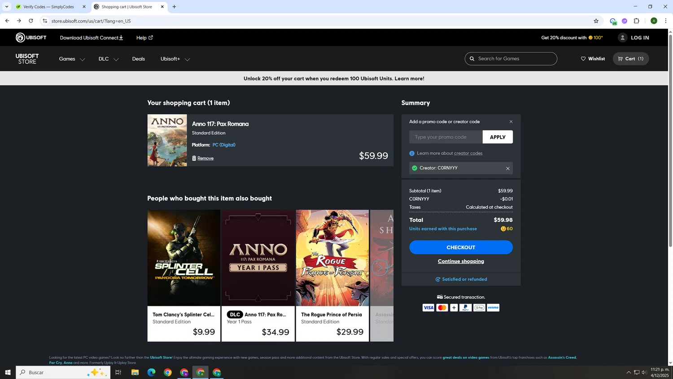Click the taskbar Buscar search box

click(x=63, y=372)
